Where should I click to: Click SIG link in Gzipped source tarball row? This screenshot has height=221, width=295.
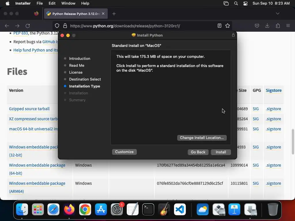[x=256, y=109]
